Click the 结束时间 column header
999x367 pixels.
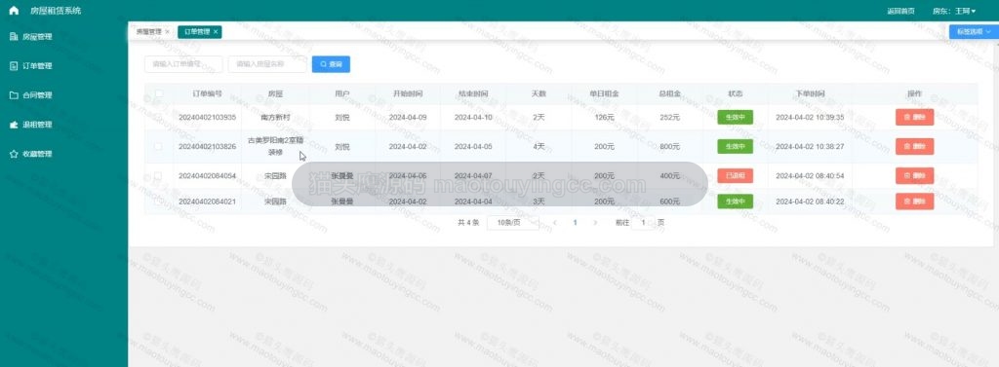click(473, 94)
